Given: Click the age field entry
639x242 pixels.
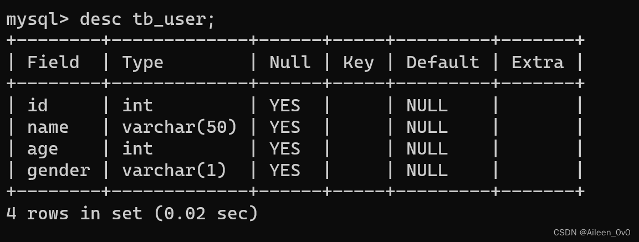Looking at the screenshot, I should (x=43, y=148).
